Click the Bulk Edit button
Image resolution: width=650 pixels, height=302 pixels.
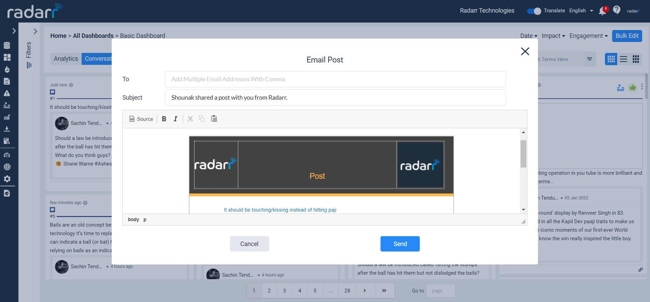pyautogui.click(x=627, y=36)
